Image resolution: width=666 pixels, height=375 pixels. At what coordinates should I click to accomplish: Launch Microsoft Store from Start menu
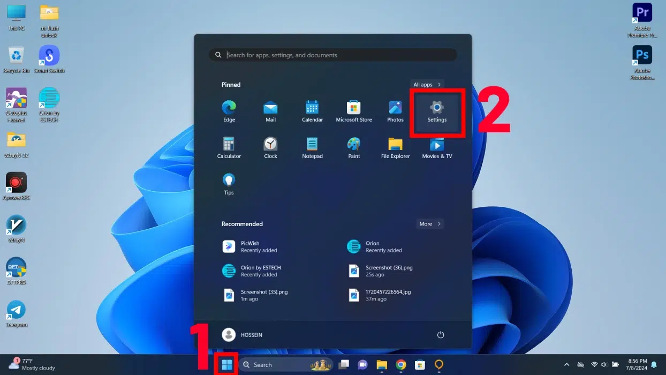[353, 111]
